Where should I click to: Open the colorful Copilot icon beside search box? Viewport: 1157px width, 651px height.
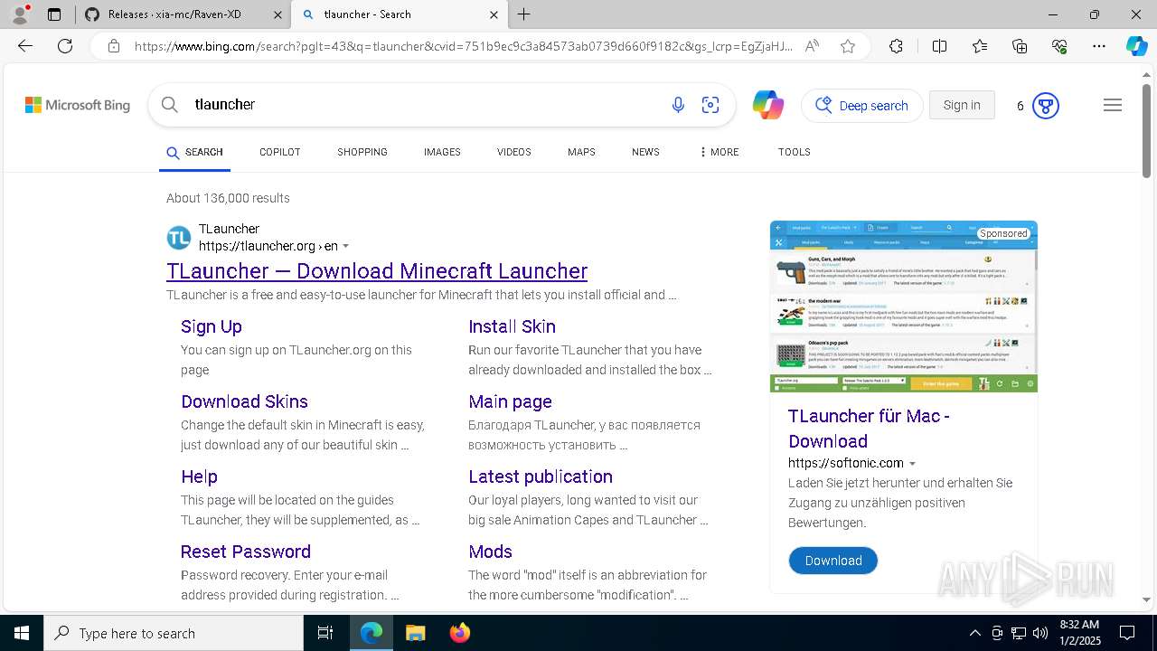tap(768, 105)
